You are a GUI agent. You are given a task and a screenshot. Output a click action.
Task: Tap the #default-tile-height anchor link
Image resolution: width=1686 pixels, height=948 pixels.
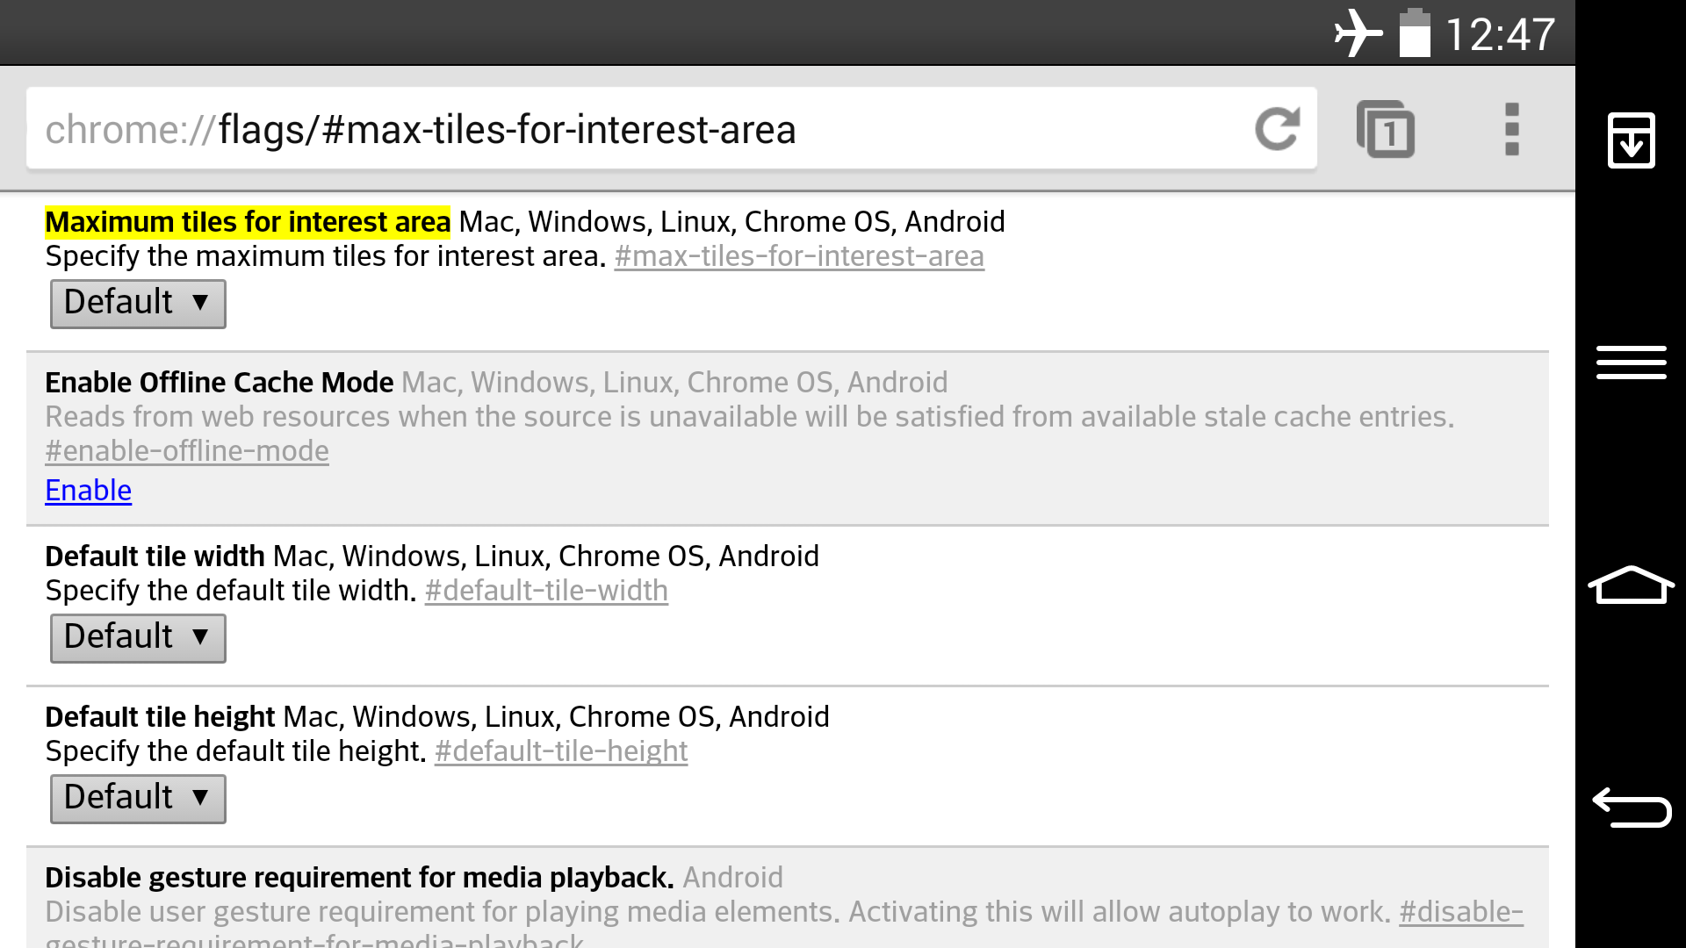tap(560, 751)
